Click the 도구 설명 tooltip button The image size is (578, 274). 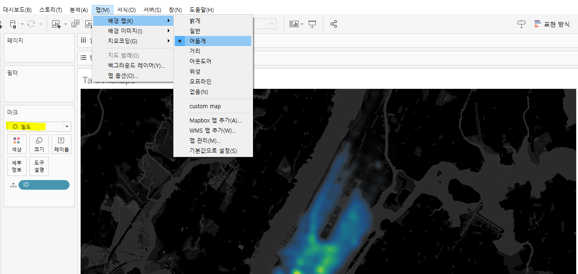(39, 166)
